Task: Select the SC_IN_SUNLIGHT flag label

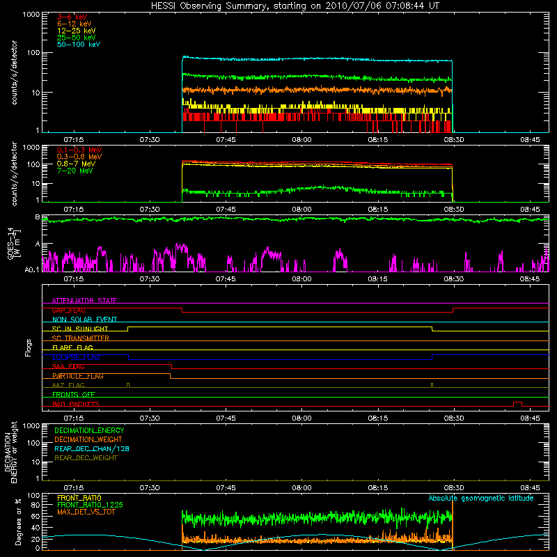Action: pos(80,329)
